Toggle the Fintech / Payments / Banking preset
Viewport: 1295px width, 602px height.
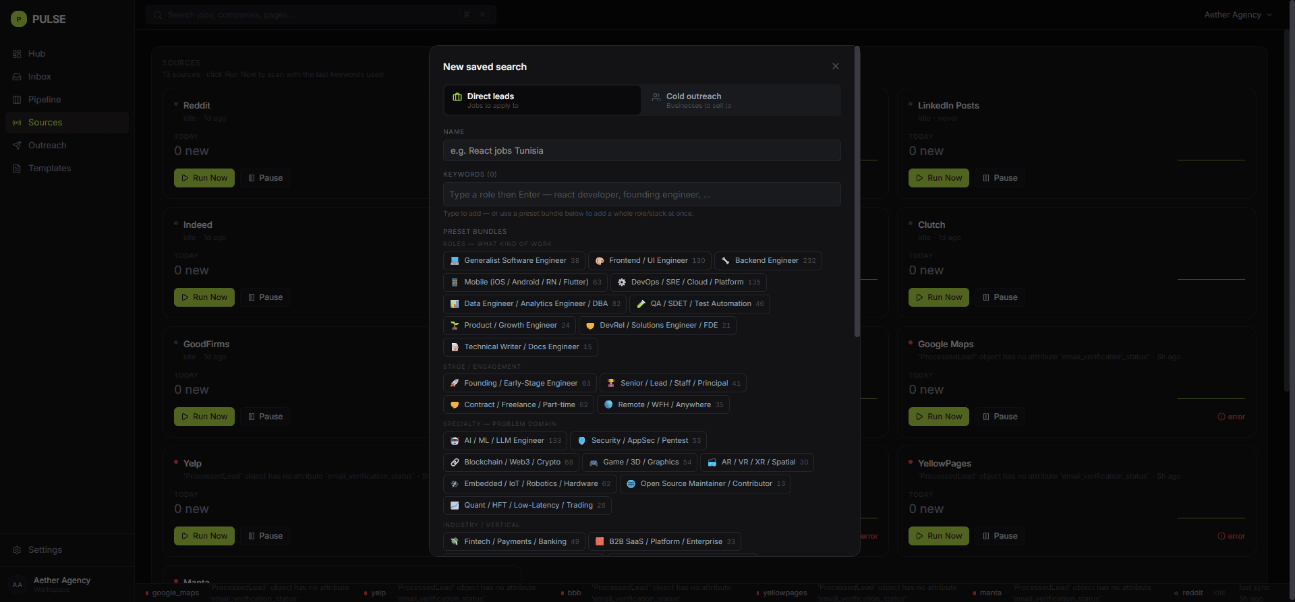[x=514, y=542]
